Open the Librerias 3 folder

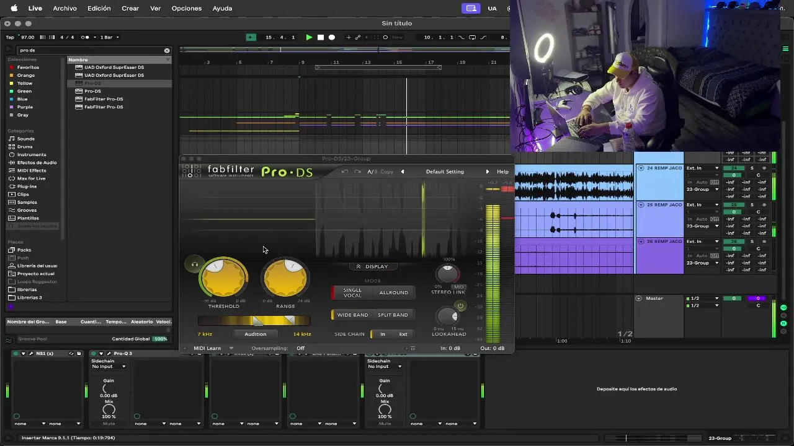pos(29,297)
